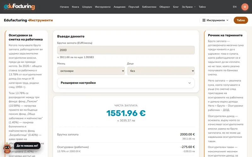Click the Осигуровки за сметка на работника heading
This screenshot has width=252, height=157.
click(26, 37)
